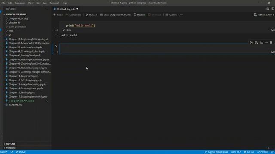Image resolution: width=275 pixels, height=154 pixels.
Task: Open the Edit menu
Action: 10,3
